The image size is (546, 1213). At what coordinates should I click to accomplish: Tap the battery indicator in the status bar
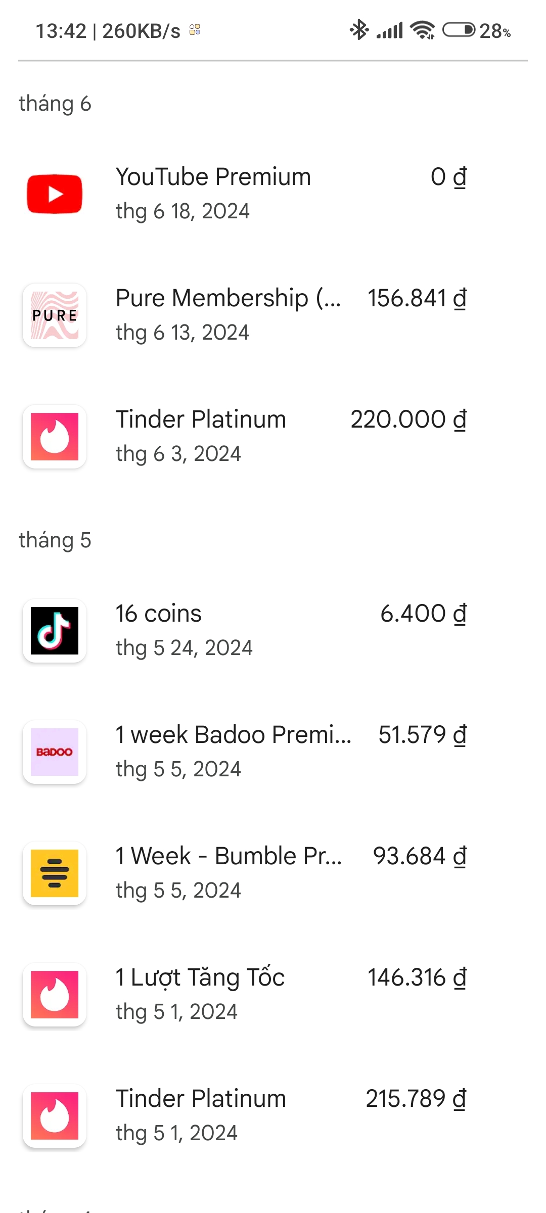click(459, 30)
